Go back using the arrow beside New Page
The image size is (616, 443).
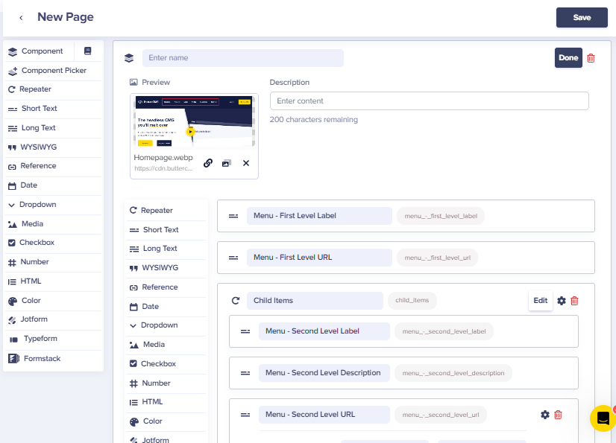coord(21,18)
